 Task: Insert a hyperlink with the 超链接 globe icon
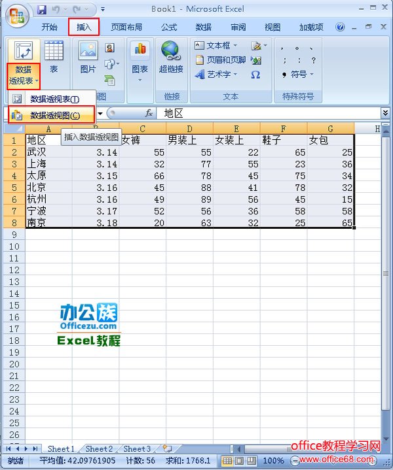point(171,57)
